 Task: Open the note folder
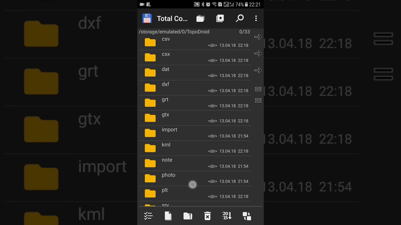tap(195, 163)
